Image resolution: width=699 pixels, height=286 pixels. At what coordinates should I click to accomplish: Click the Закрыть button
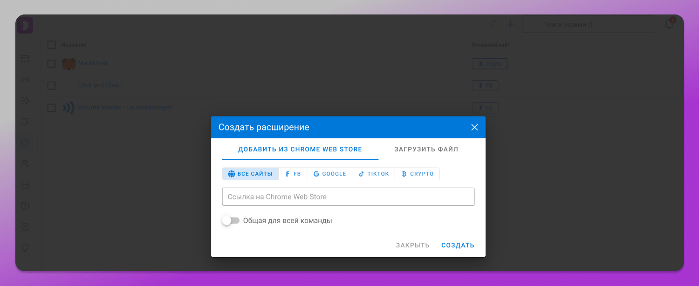point(413,245)
